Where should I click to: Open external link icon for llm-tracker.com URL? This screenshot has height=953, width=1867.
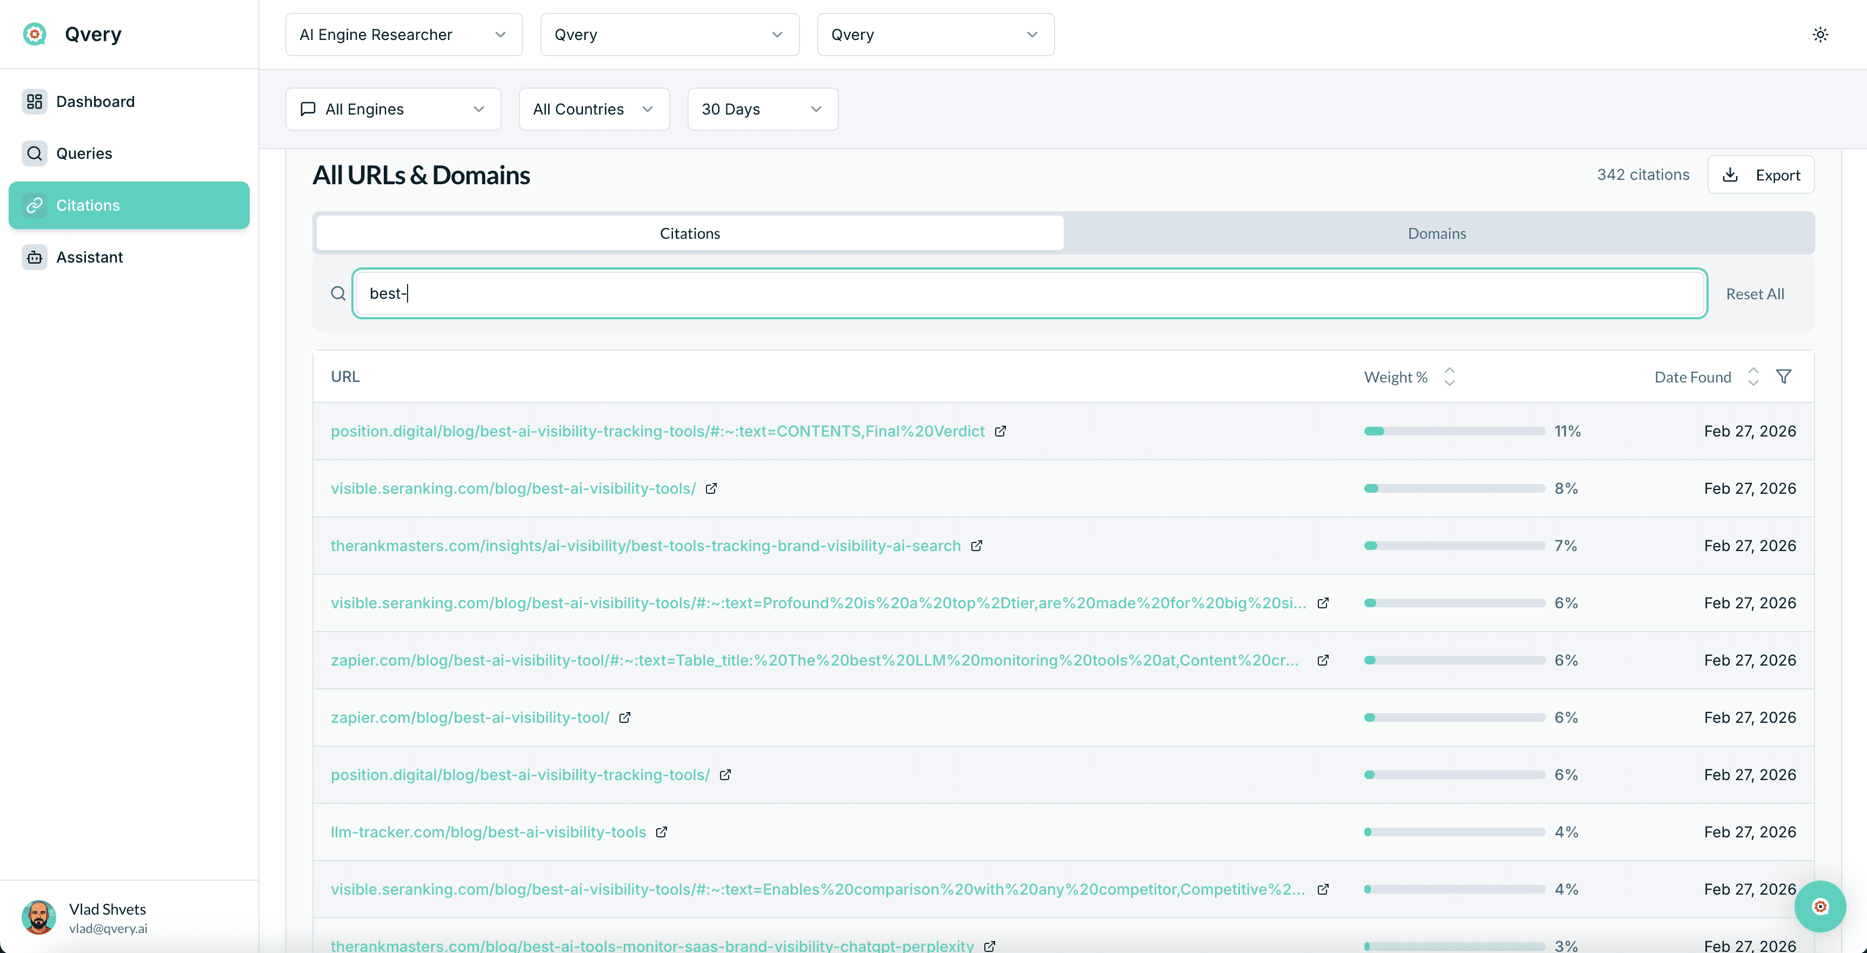coord(661,832)
